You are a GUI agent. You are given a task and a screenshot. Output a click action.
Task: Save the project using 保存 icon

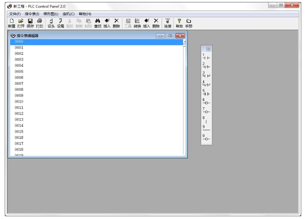tap(30, 23)
